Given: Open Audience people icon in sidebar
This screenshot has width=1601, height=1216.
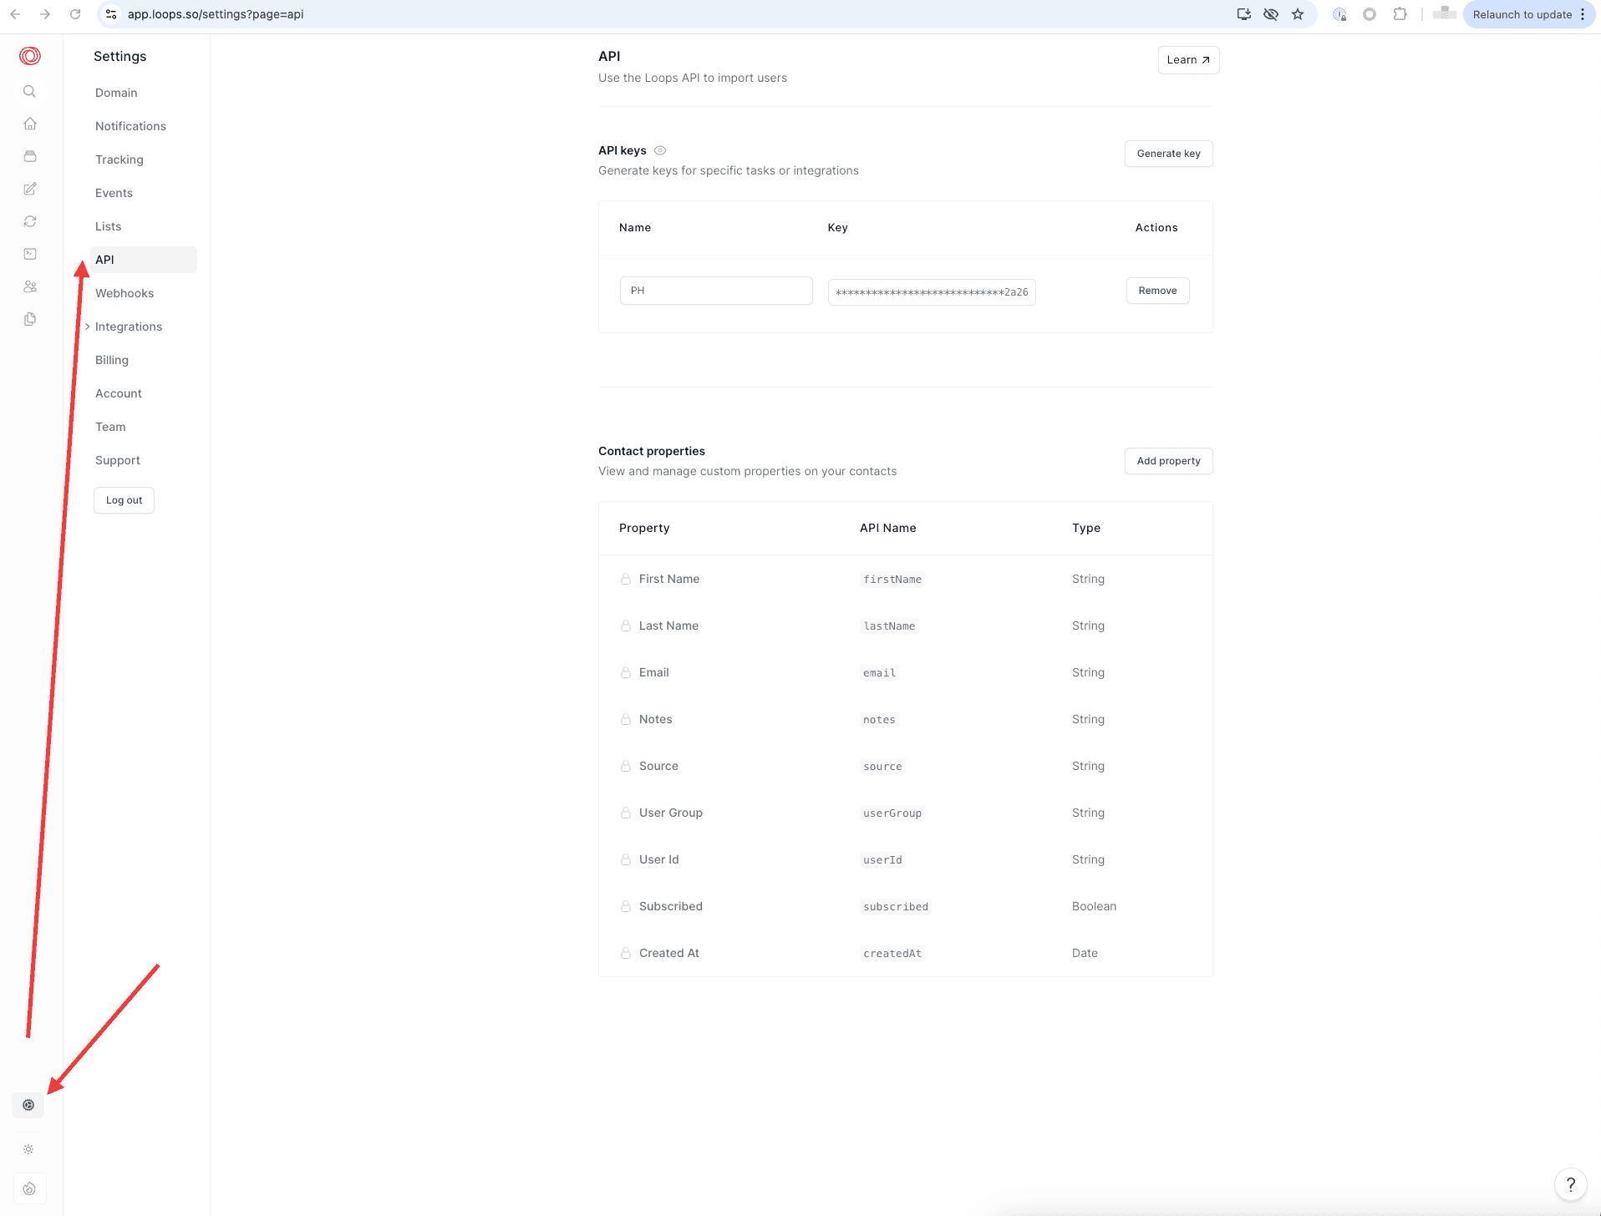Looking at the screenshot, I should pyautogui.click(x=30, y=286).
